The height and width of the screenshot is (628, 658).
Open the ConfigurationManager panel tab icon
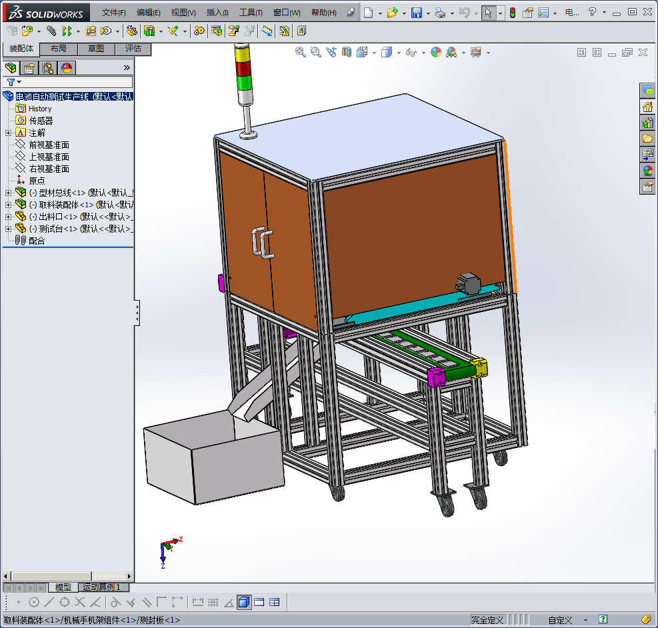tap(48, 67)
